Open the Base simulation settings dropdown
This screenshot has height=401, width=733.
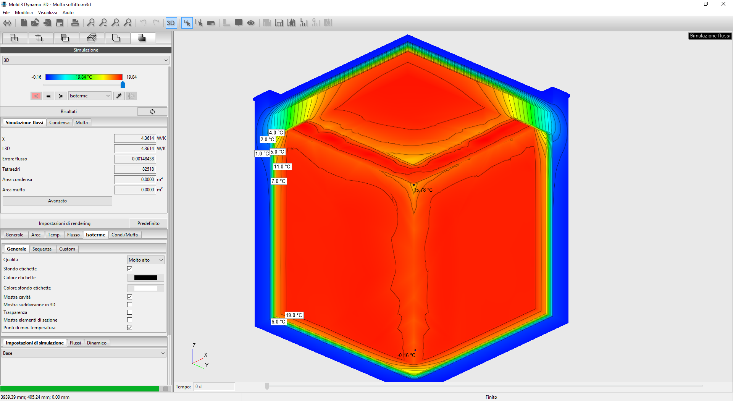click(84, 353)
